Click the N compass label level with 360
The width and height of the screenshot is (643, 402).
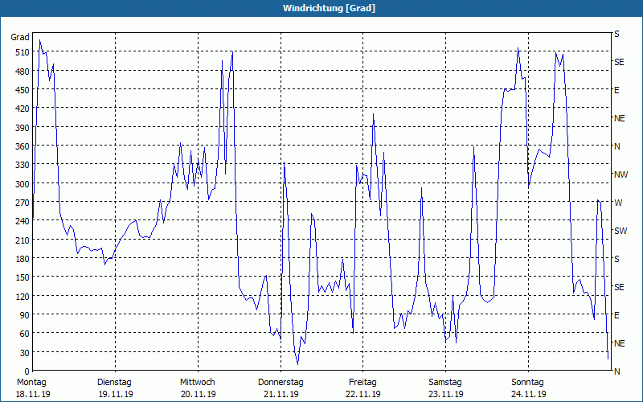[616, 146]
